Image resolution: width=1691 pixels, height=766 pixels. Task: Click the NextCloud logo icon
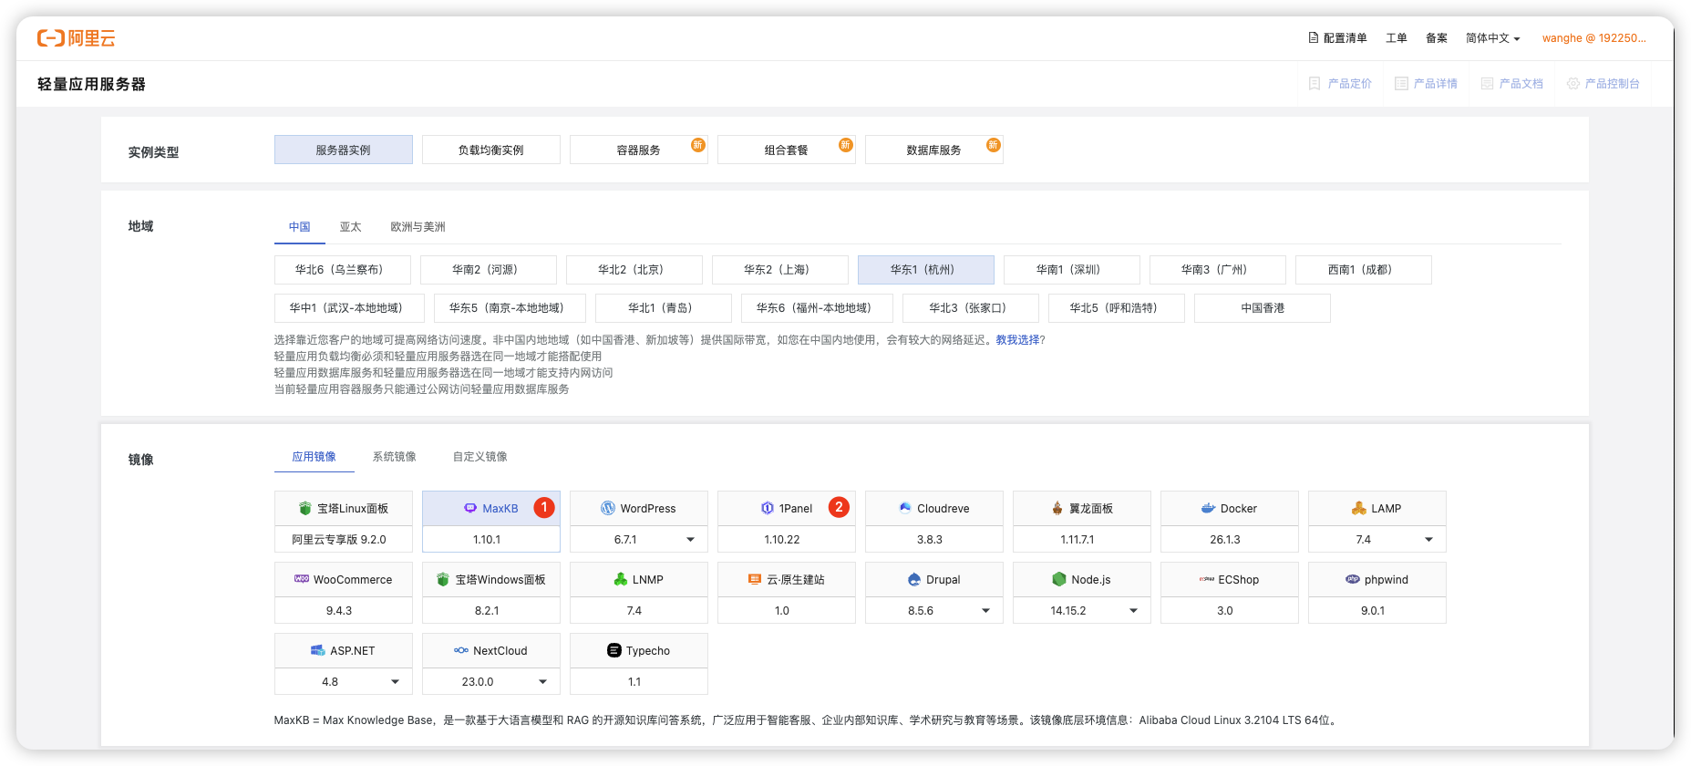(x=461, y=651)
